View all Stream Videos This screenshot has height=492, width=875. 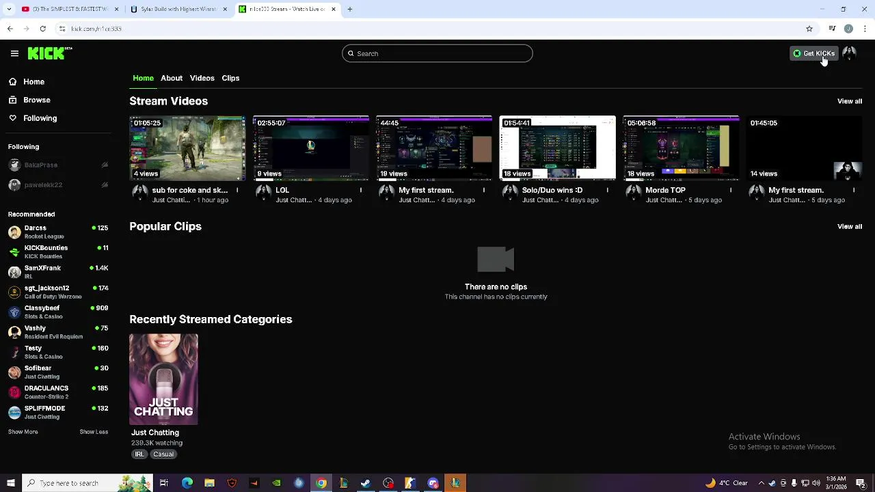point(850,101)
